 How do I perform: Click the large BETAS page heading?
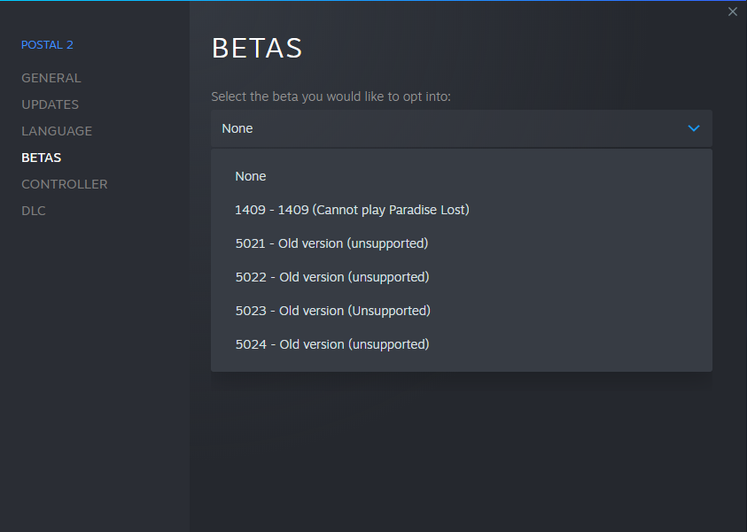(x=257, y=48)
